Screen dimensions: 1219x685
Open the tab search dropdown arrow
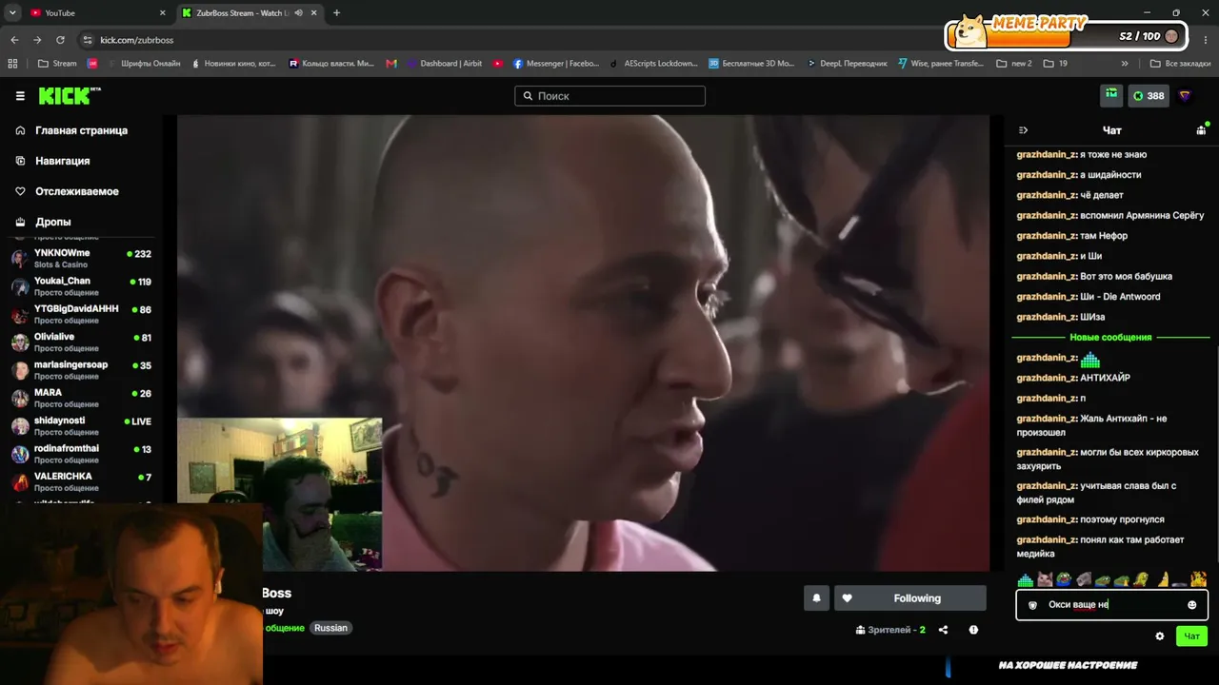click(11, 13)
